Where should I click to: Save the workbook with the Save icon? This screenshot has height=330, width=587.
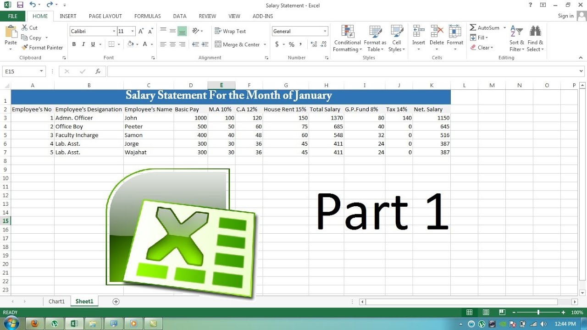pos(20,5)
